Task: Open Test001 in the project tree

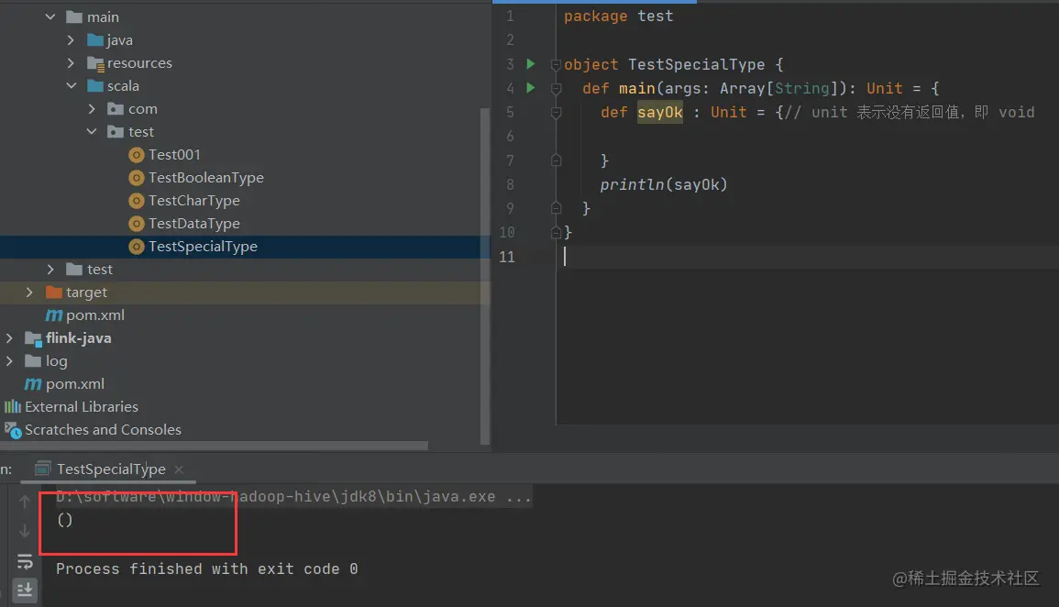Action: click(174, 155)
